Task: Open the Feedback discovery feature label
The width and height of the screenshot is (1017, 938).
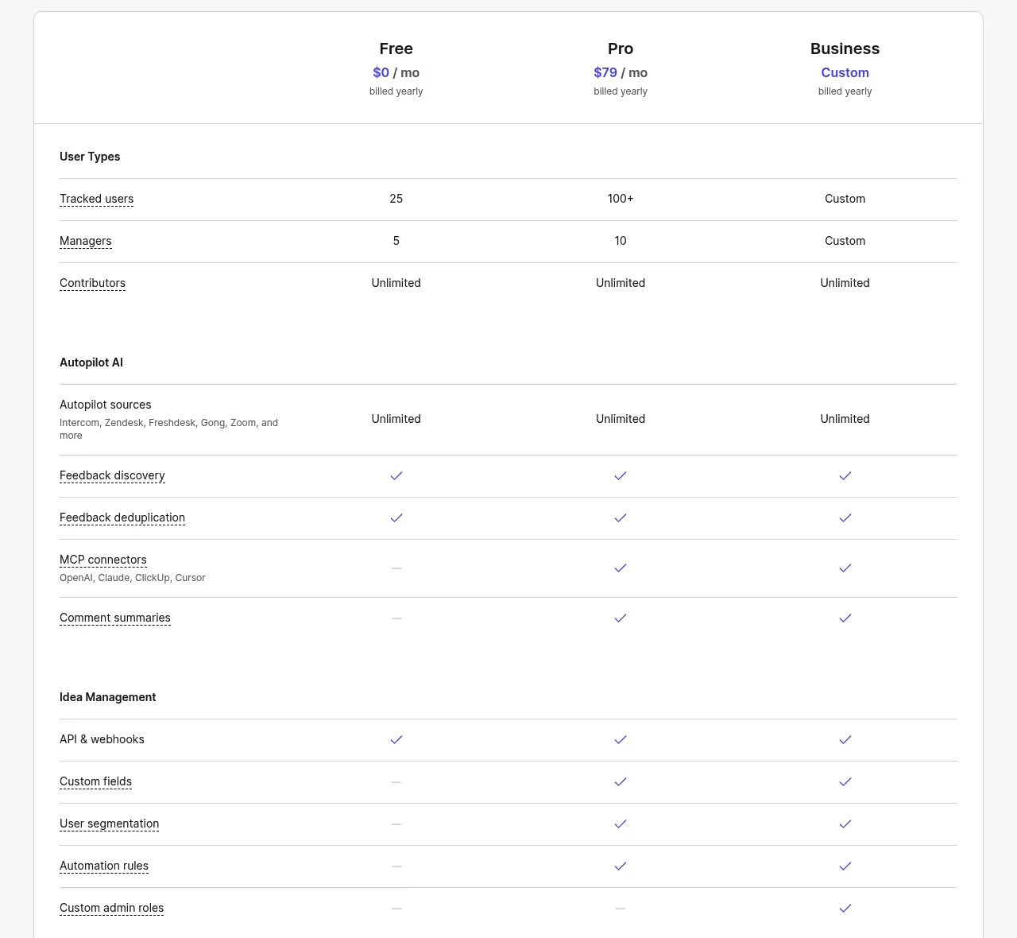Action: point(112,475)
